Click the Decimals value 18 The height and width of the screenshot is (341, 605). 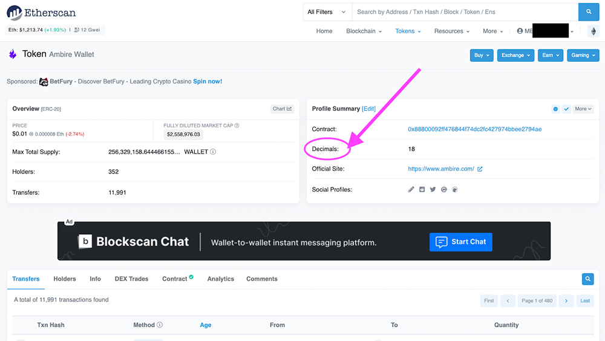[411, 149]
